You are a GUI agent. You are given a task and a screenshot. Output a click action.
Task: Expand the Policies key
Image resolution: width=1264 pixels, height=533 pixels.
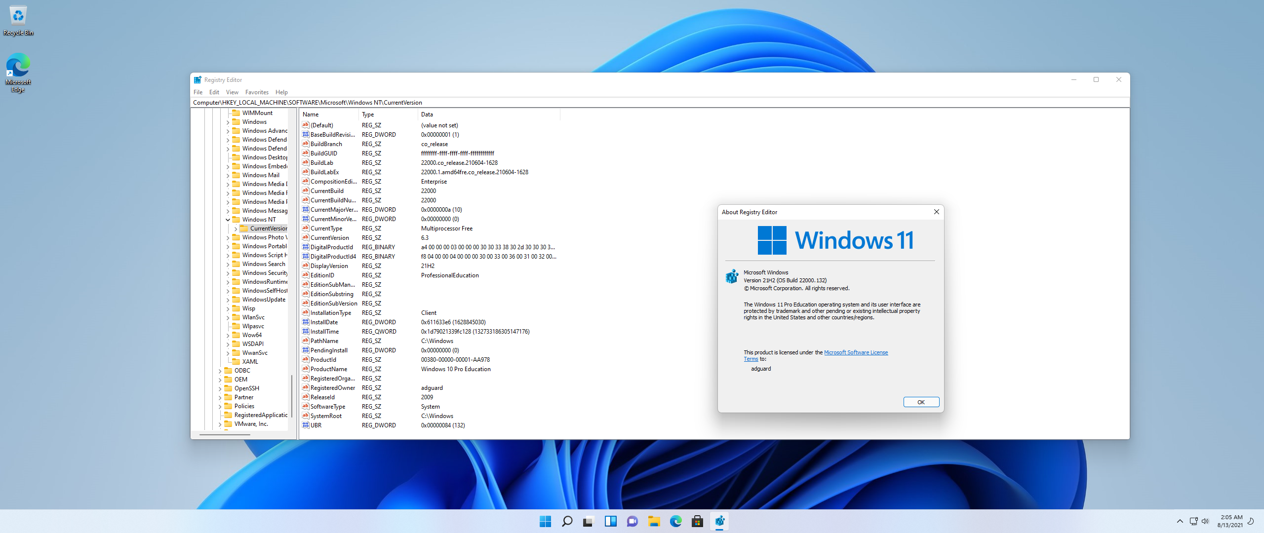tap(220, 406)
